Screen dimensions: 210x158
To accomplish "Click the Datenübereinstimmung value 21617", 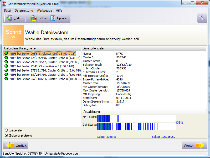I will coord(120,101).
